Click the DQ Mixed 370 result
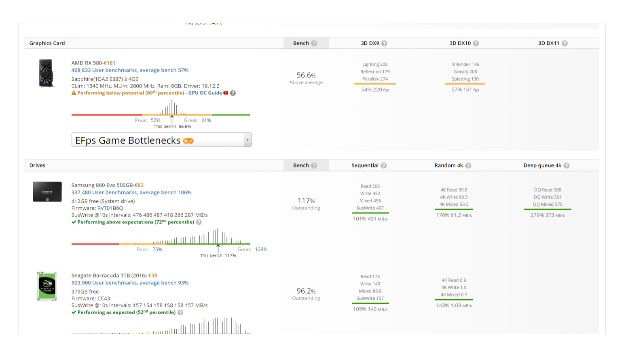The height and width of the screenshot is (361, 626). click(x=548, y=204)
